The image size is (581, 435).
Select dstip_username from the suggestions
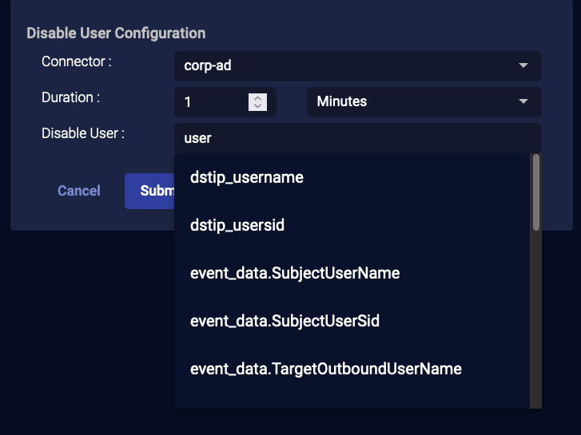tap(247, 177)
